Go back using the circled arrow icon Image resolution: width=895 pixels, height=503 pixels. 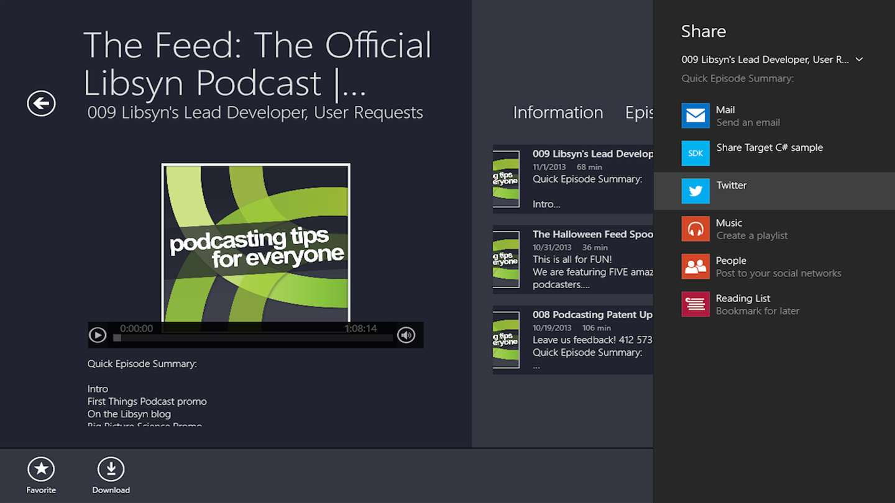(41, 103)
